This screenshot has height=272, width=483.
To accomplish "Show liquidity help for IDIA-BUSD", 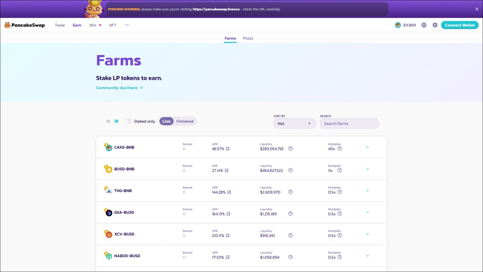I will click(x=290, y=214).
